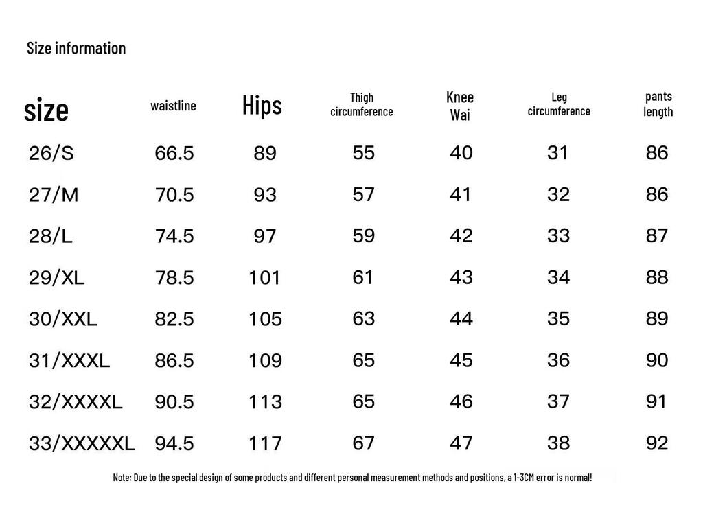Click the 66.5 waistline value
The width and height of the screenshot is (703, 527).
click(x=174, y=153)
